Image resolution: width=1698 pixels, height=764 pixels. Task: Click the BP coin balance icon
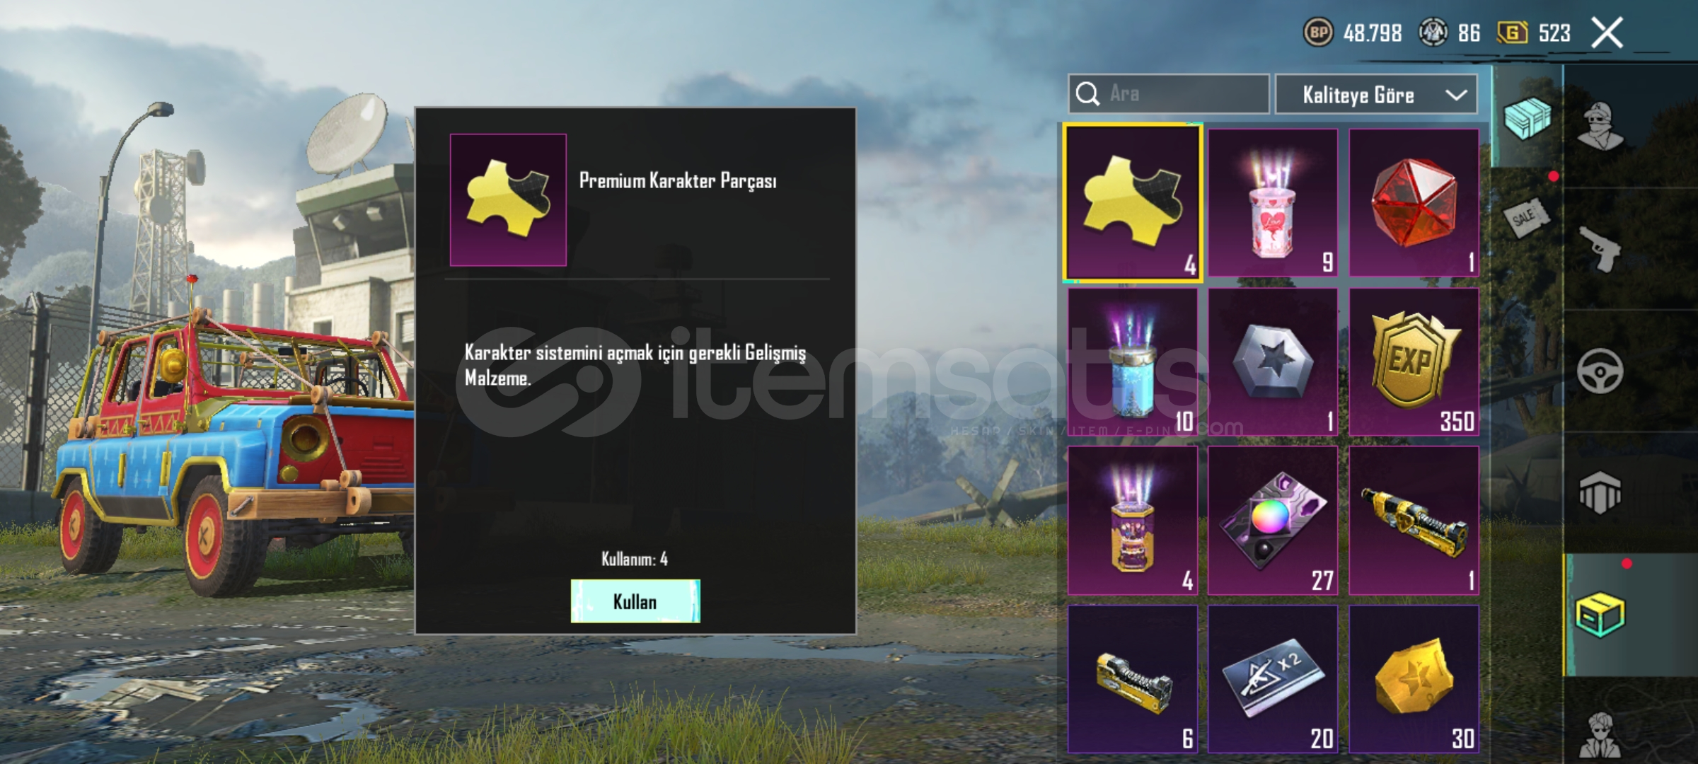pos(1318,33)
